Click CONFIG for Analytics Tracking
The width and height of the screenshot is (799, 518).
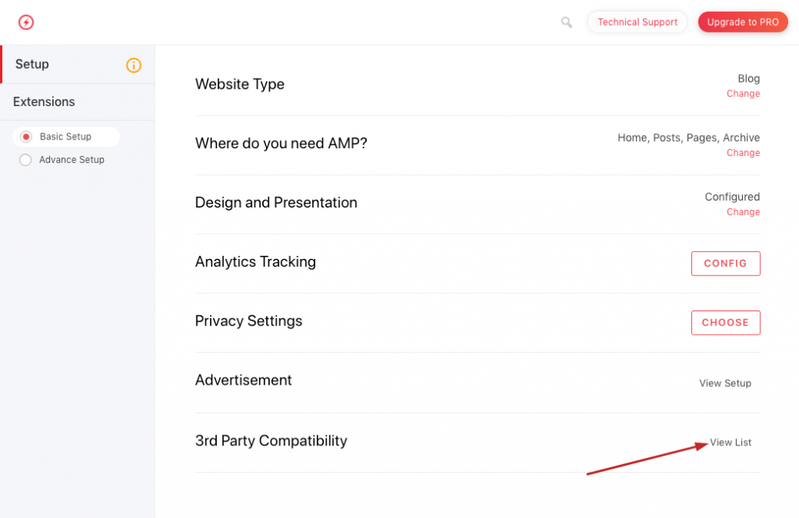tap(726, 264)
